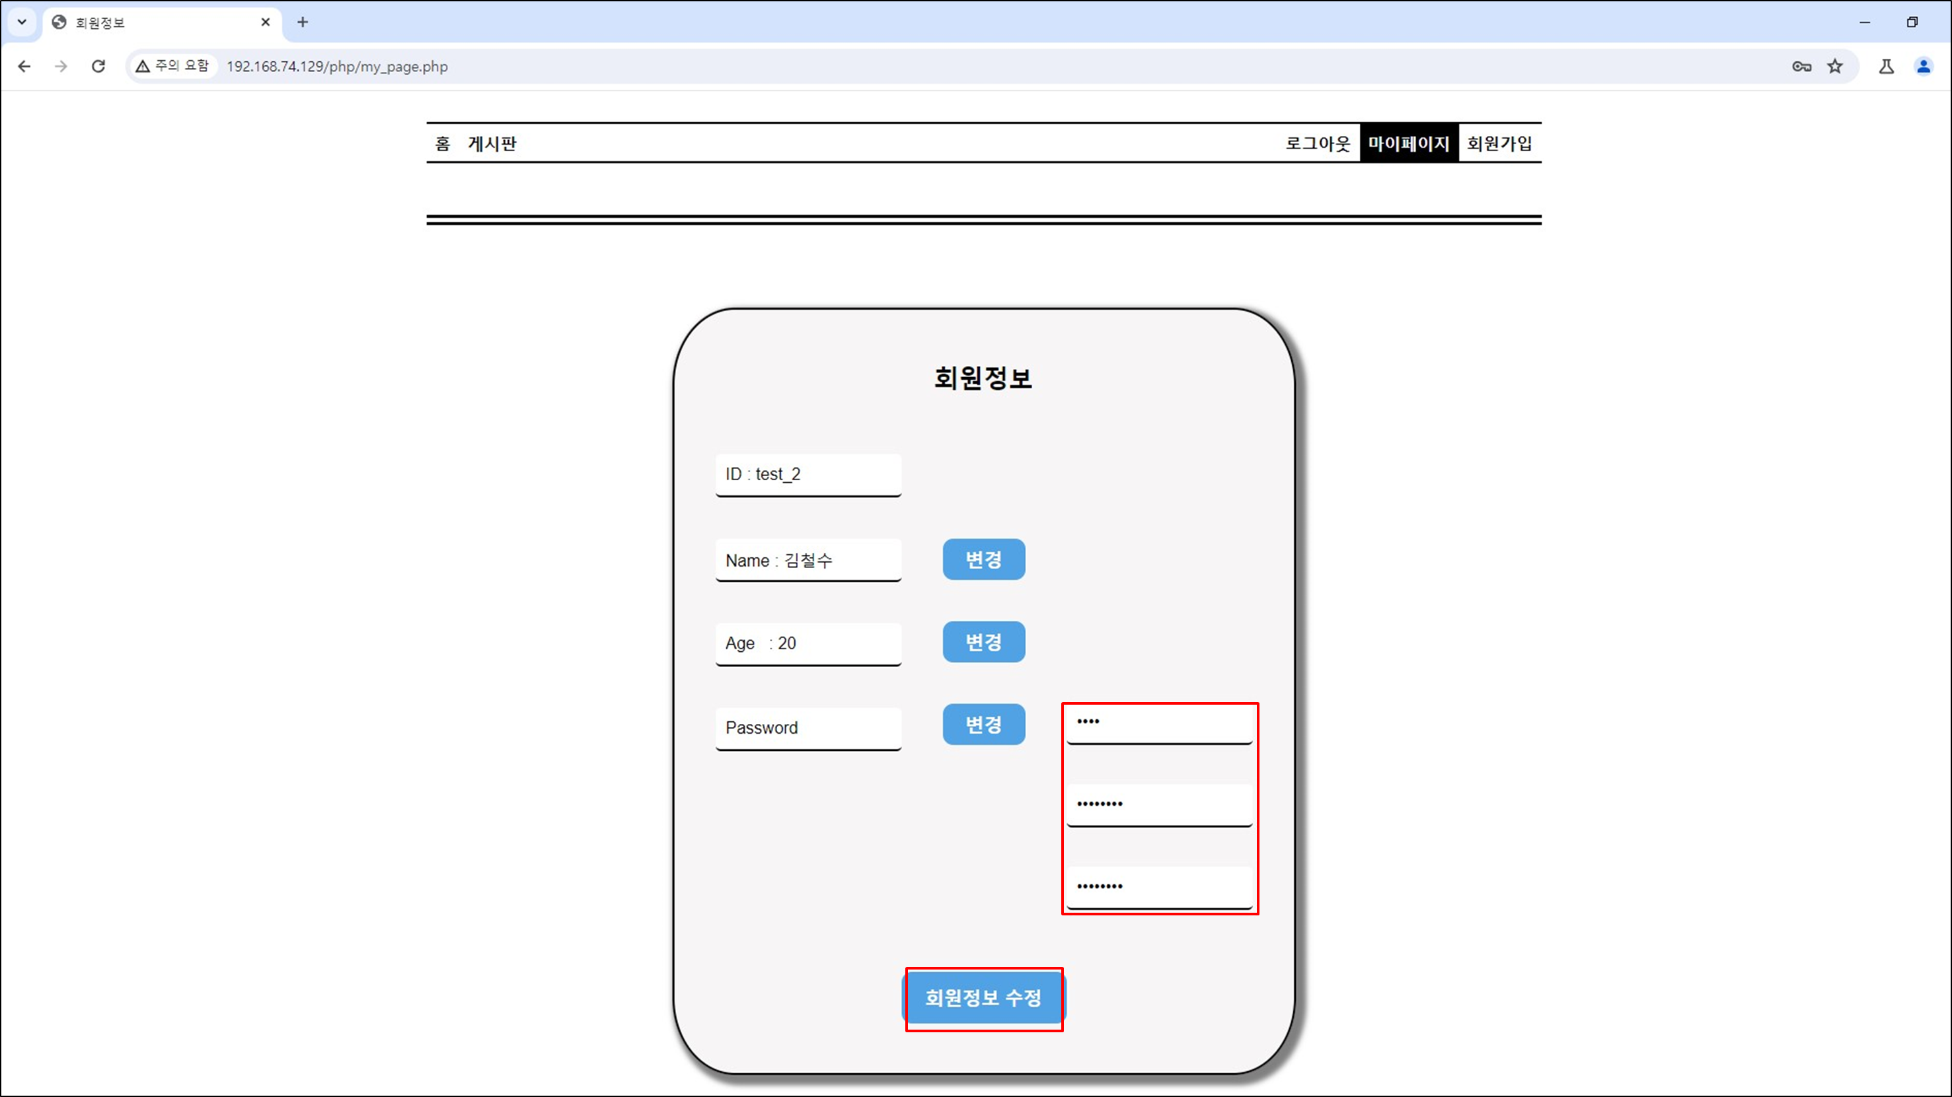The width and height of the screenshot is (1952, 1097).
Task: Open the site security warning indicator
Action: (172, 66)
